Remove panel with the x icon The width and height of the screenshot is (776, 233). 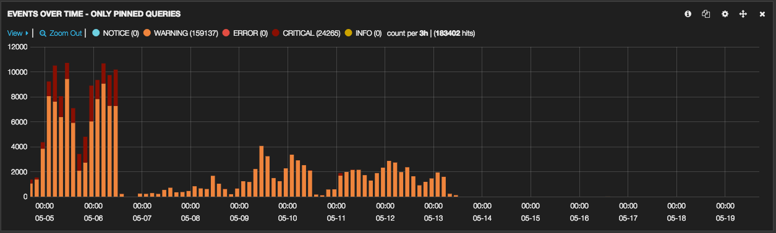click(762, 14)
